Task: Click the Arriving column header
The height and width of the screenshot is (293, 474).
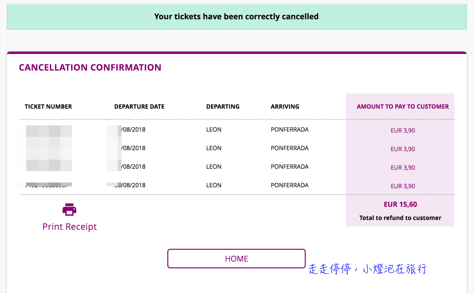Action: (285, 106)
